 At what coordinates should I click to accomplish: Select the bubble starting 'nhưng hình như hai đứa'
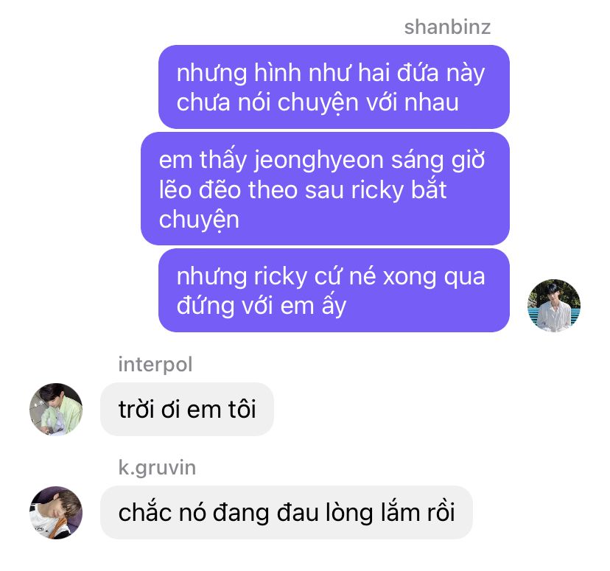click(x=334, y=87)
